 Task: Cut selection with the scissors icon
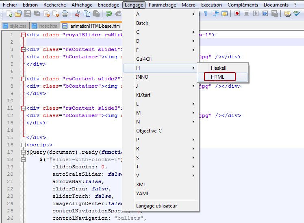(78, 13)
